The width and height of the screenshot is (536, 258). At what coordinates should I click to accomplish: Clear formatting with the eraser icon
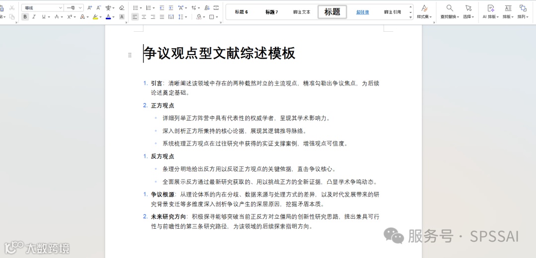click(x=122, y=7)
